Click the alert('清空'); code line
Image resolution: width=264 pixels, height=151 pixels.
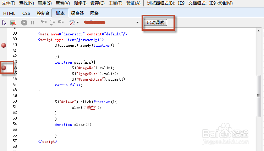tap(87, 108)
